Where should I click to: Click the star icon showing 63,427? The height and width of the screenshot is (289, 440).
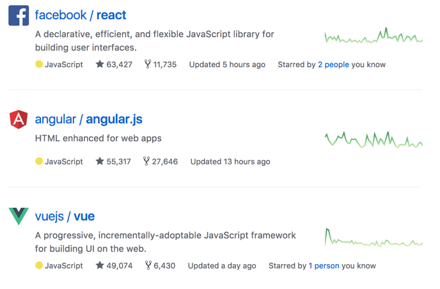(x=100, y=64)
